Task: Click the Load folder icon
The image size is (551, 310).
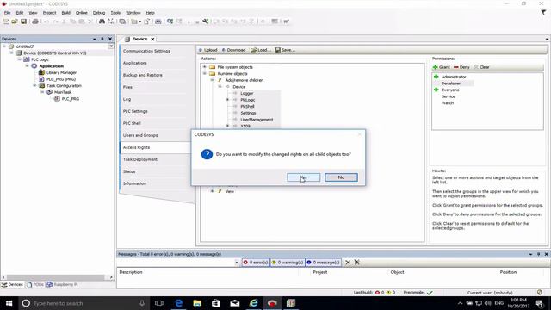Action: 253,50
